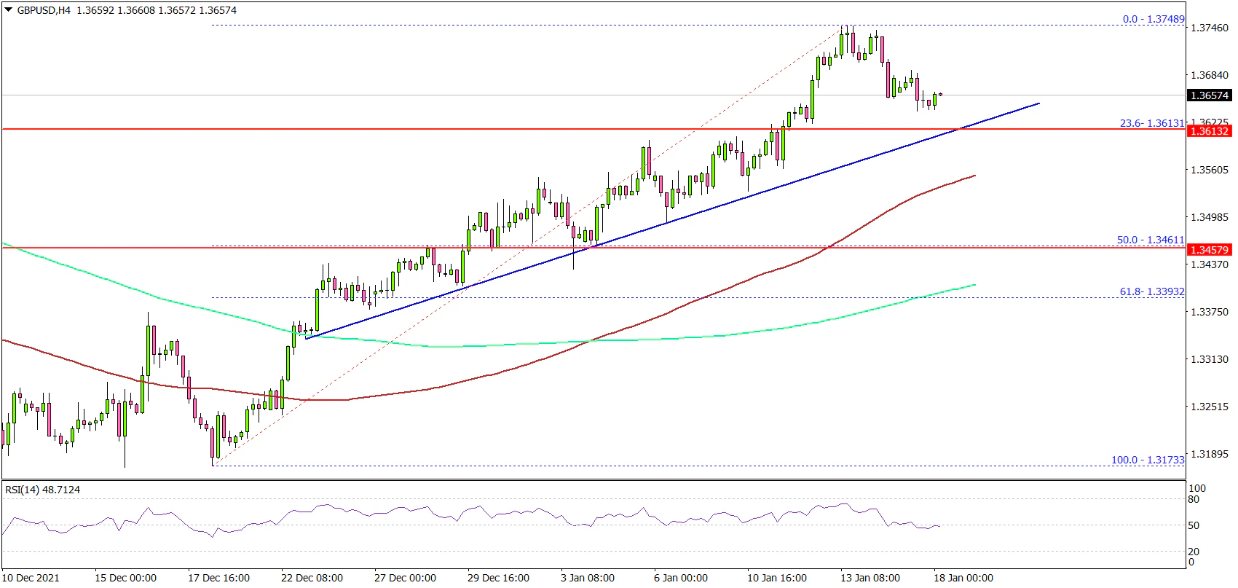Viewport: 1238px width, 588px height.
Task: Click the current price tag 1.36574
Action: tap(1209, 95)
